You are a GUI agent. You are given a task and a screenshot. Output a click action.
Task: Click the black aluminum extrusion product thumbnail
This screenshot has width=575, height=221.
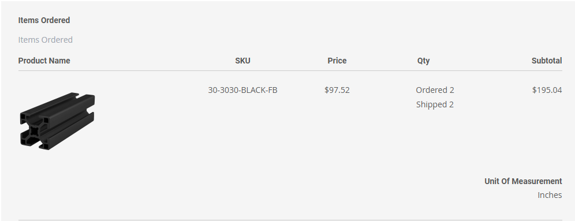click(x=57, y=121)
